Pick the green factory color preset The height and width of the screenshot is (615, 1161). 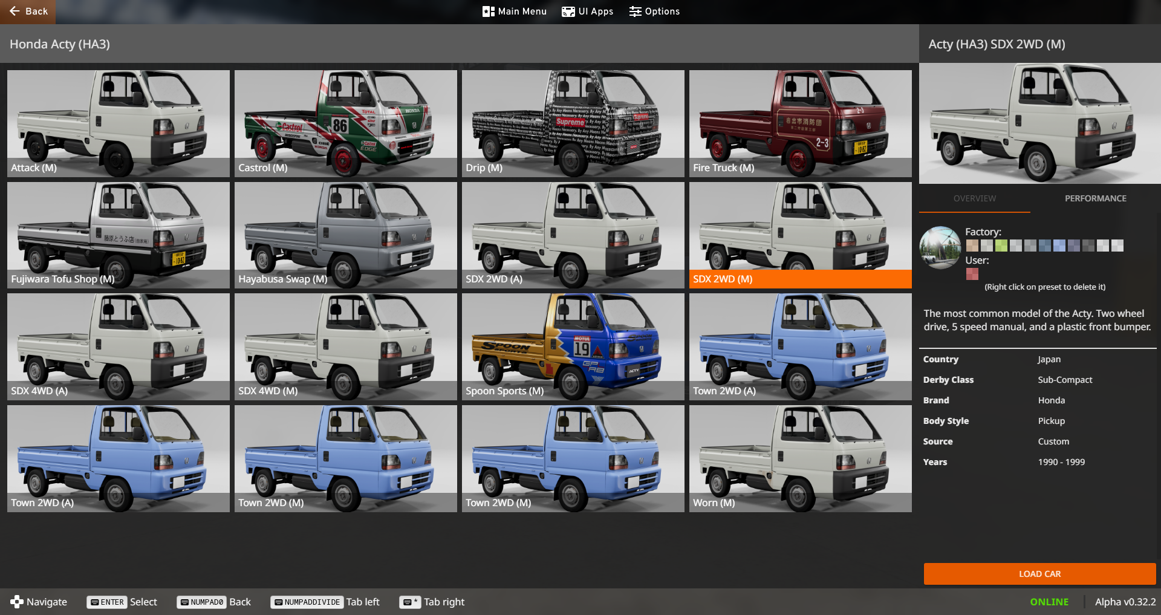(x=1001, y=246)
